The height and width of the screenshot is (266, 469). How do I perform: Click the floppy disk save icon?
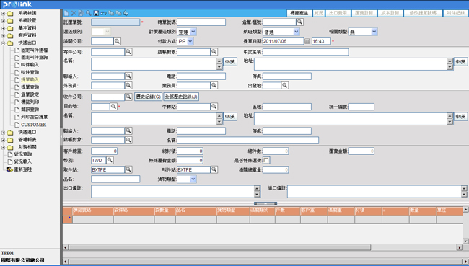click(x=96, y=13)
